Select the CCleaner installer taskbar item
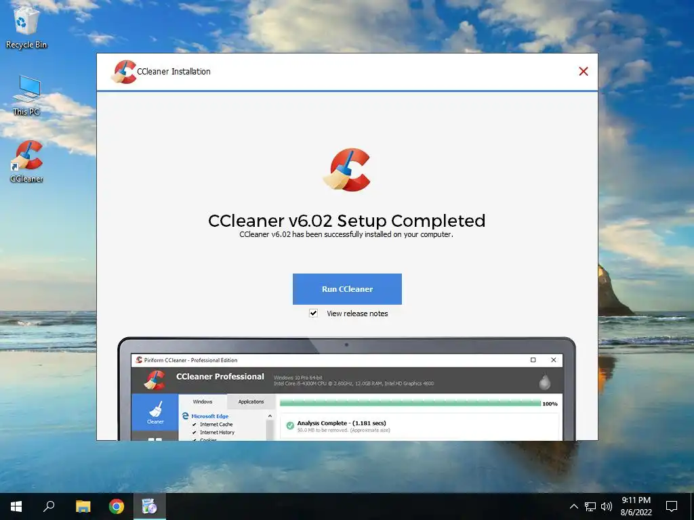This screenshot has width=694, height=520. pyautogui.click(x=150, y=506)
